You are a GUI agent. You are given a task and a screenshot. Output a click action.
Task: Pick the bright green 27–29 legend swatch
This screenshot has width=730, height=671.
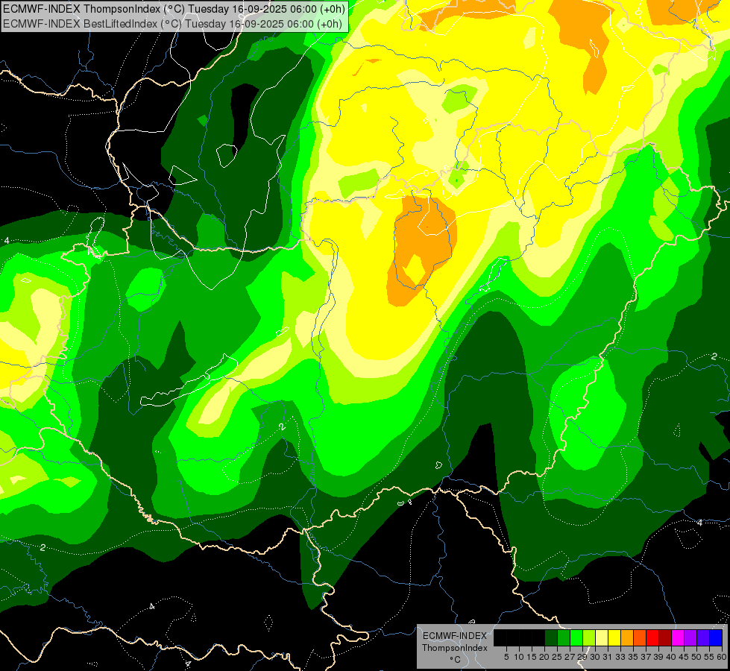[x=576, y=637]
